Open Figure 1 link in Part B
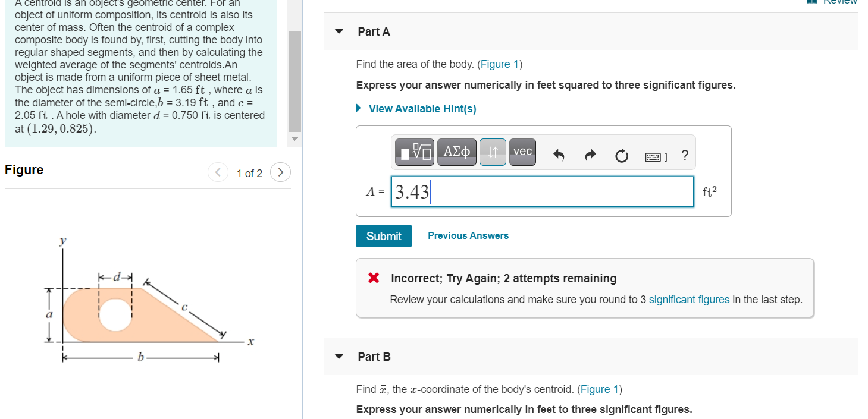The image size is (868, 419). point(600,389)
